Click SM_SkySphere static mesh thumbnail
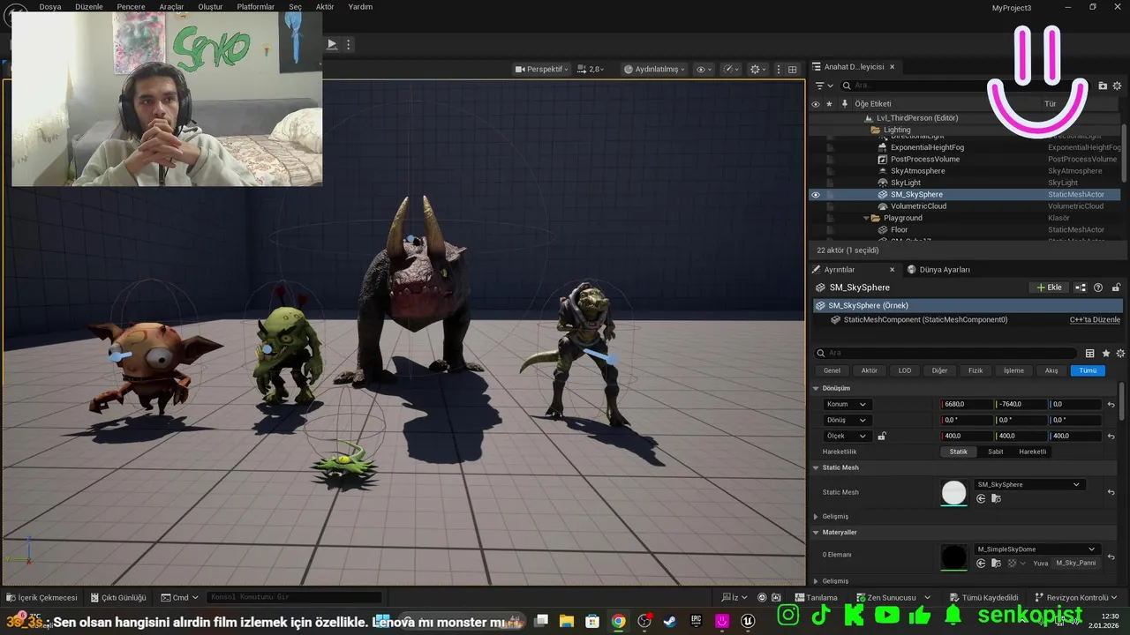The width and height of the screenshot is (1130, 635). (954, 492)
